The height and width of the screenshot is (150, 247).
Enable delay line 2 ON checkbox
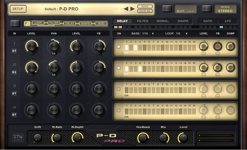[119, 68]
